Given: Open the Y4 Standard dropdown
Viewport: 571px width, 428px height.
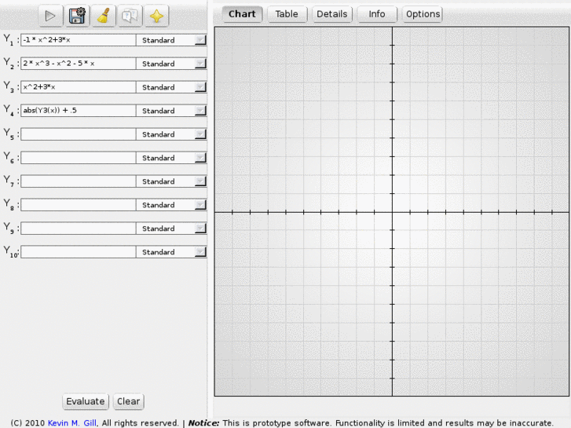Looking at the screenshot, I should 171,111.
